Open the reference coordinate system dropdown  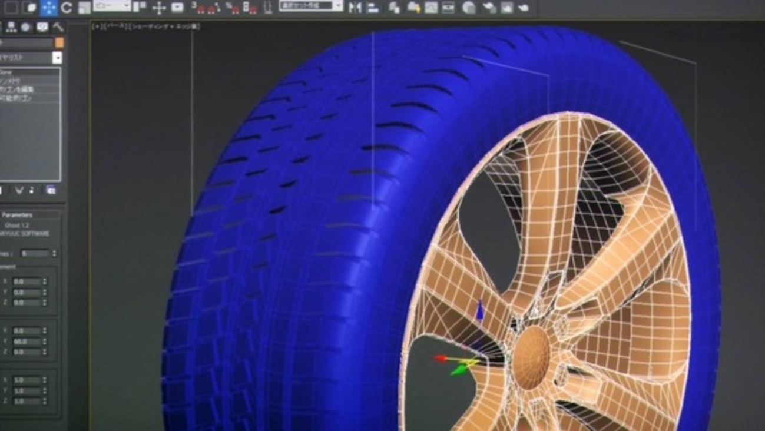[x=111, y=6]
